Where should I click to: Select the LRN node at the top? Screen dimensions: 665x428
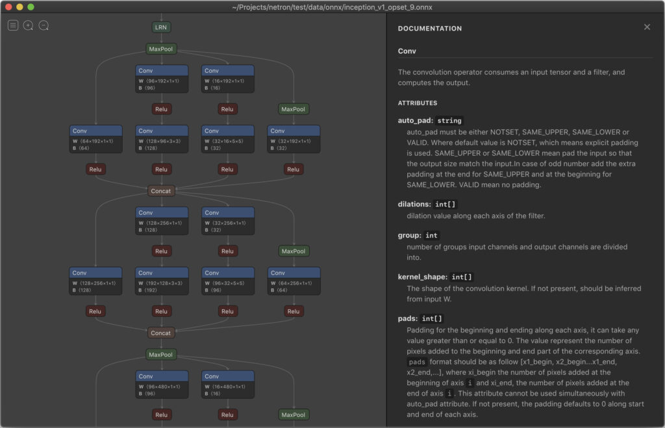pyautogui.click(x=160, y=27)
